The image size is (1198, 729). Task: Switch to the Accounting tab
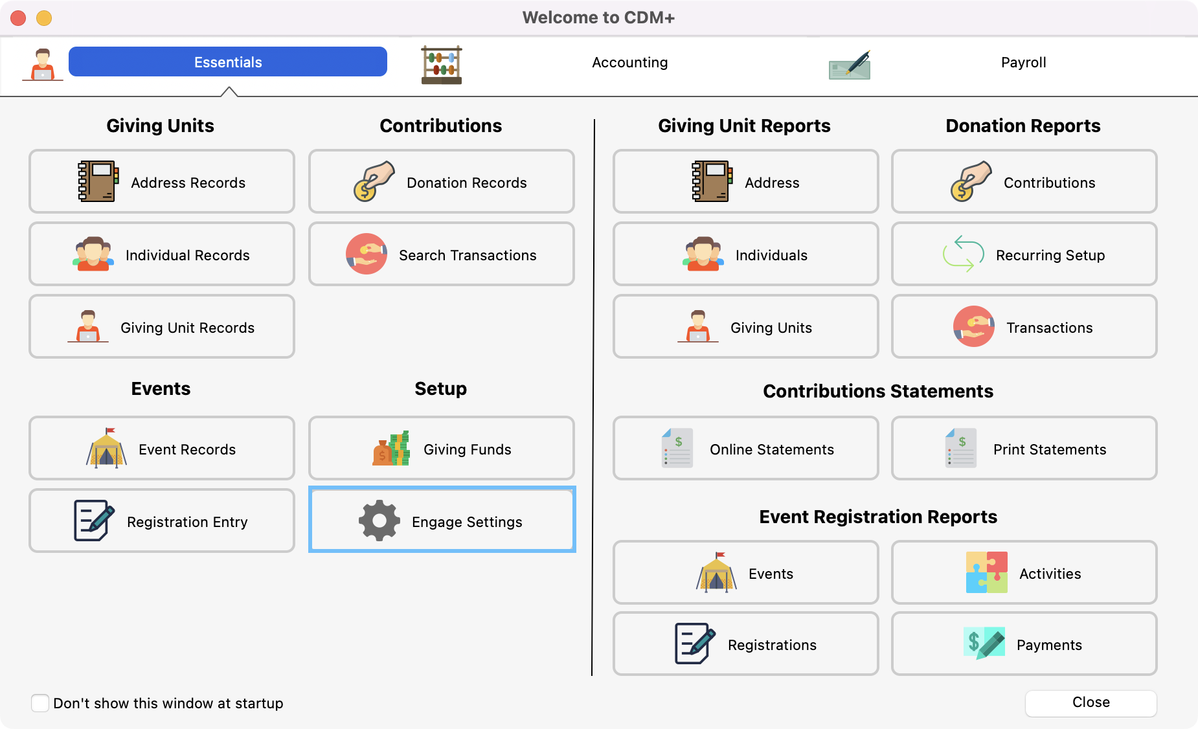tap(629, 62)
